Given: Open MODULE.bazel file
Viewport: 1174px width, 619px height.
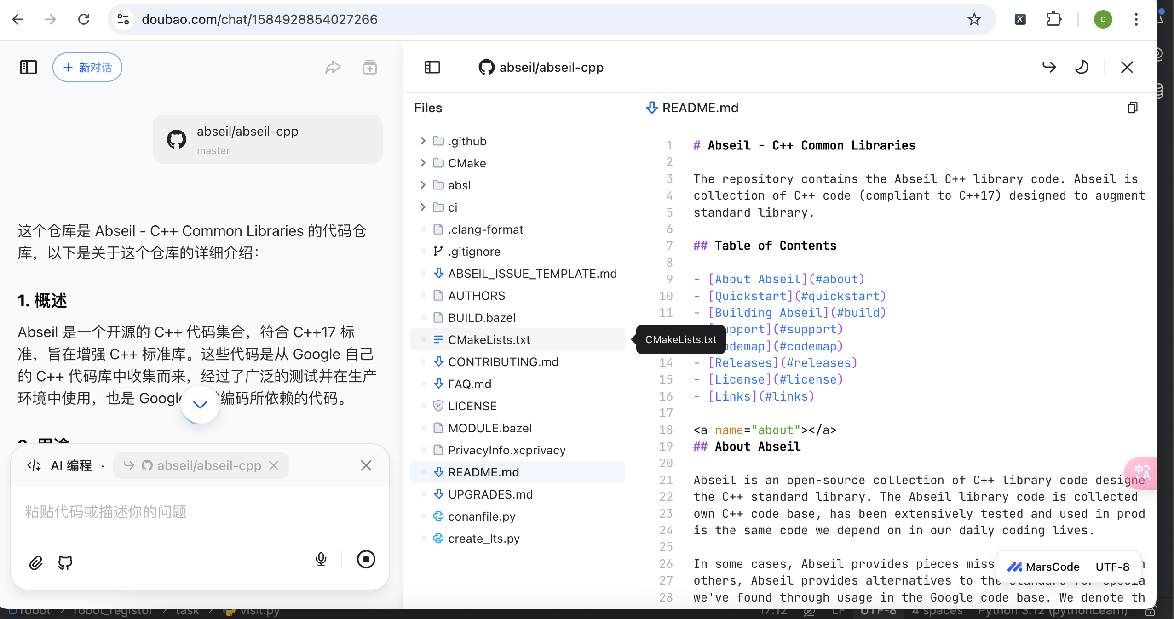Looking at the screenshot, I should pos(518,428).
